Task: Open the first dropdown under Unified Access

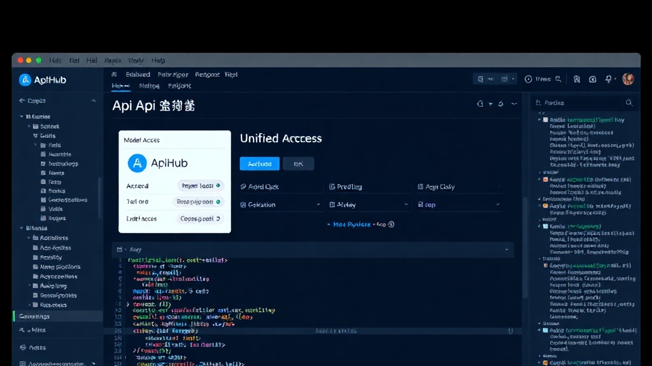Action: click(281, 205)
